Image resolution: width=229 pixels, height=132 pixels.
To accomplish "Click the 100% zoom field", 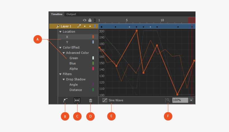I will pyautogui.click(x=180, y=100).
